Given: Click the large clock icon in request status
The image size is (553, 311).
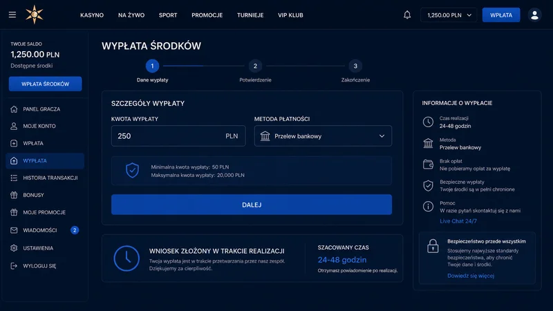Looking at the screenshot, I should (x=126, y=258).
